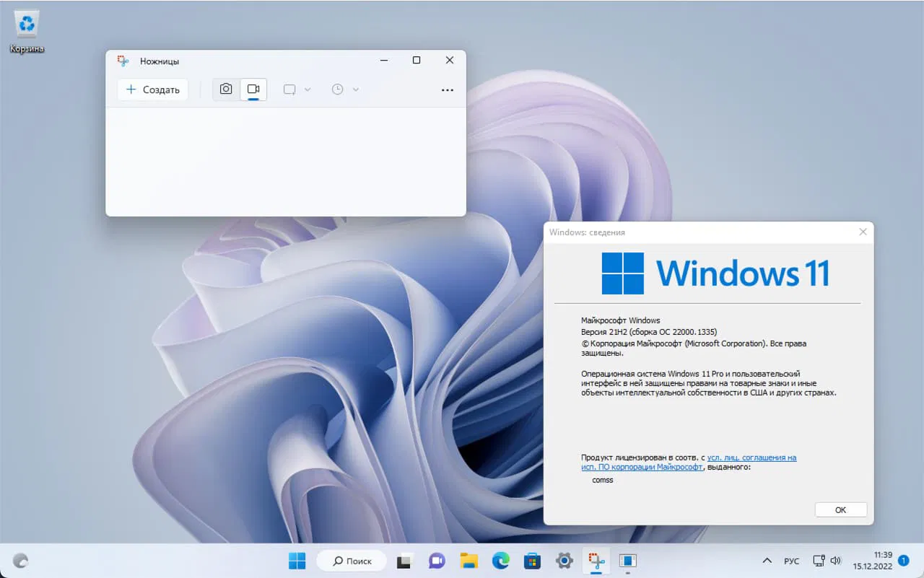Open Microsoft Store from the taskbar
The height and width of the screenshot is (578, 924).
tap(533, 561)
